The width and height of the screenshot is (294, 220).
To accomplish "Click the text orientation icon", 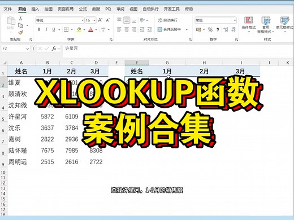I will point(142,20).
